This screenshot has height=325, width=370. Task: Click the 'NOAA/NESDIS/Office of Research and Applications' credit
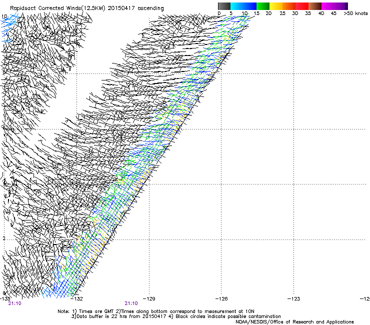click(294, 322)
